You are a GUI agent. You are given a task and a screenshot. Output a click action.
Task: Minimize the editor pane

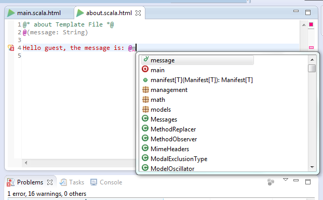[x=296, y=11]
